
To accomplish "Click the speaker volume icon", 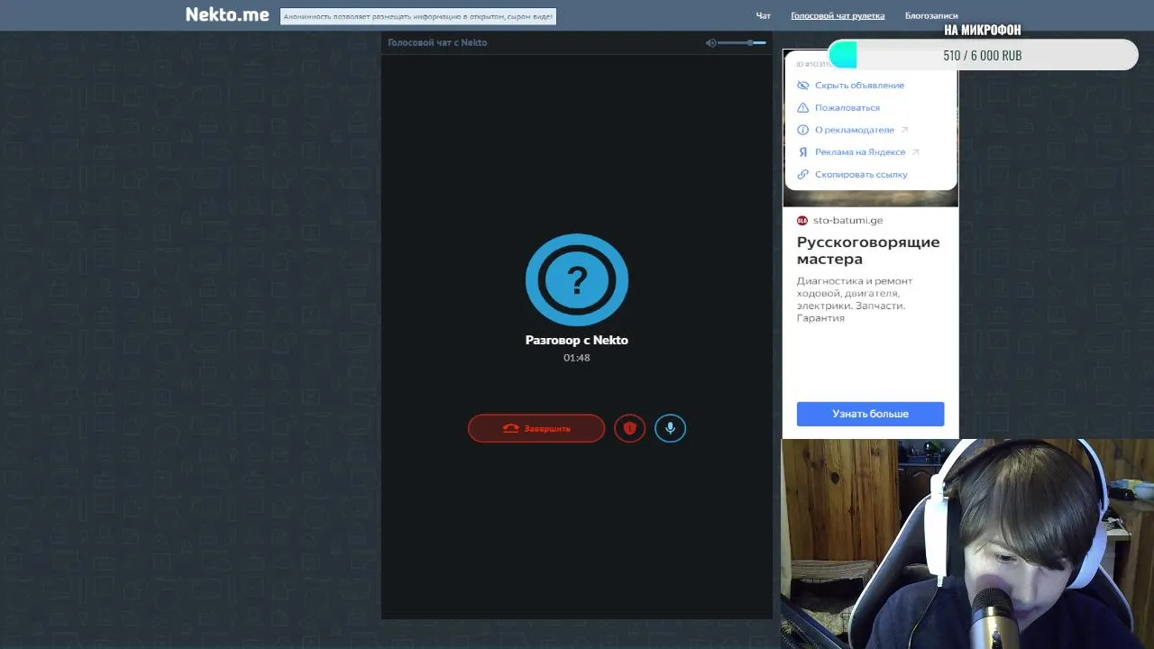I will click(x=710, y=43).
